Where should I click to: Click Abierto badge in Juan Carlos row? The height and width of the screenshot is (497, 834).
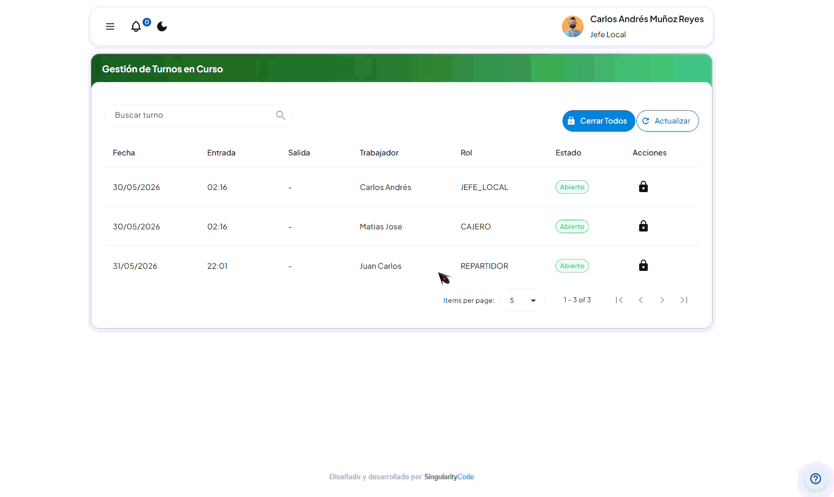click(x=572, y=266)
